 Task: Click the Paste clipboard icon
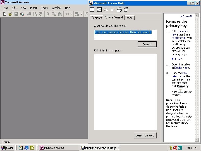tap(60, 14)
